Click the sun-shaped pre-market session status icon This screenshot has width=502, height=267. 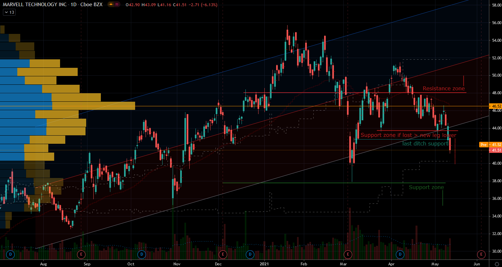click(x=111, y=5)
